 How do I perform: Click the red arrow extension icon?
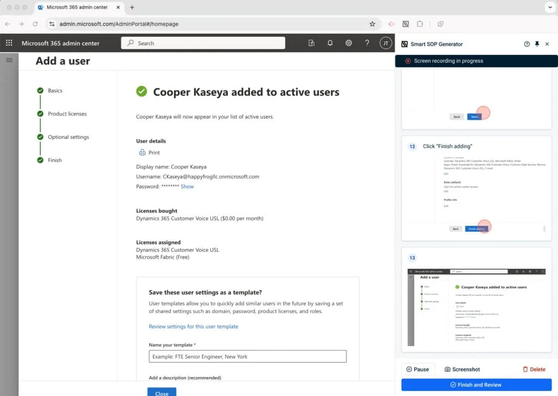coord(391,24)
